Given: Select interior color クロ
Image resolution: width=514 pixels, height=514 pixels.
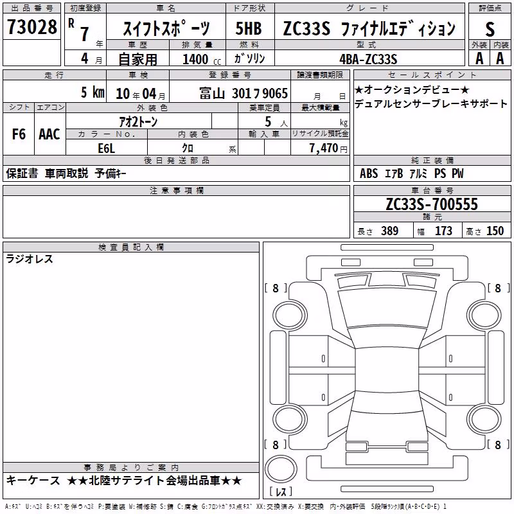Looking at the screenshot, I should [188, 148].
